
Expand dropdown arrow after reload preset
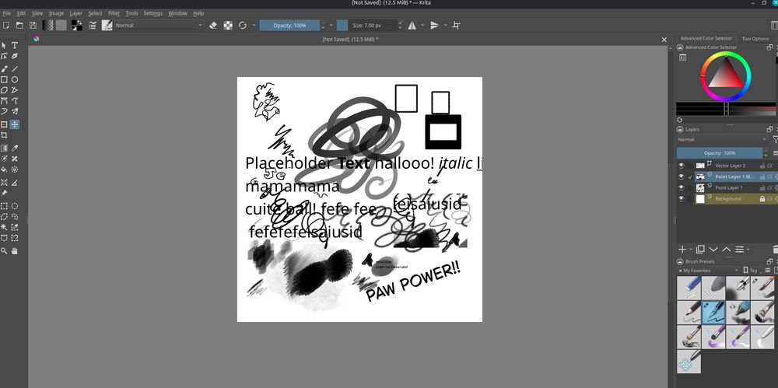point(254,26)
